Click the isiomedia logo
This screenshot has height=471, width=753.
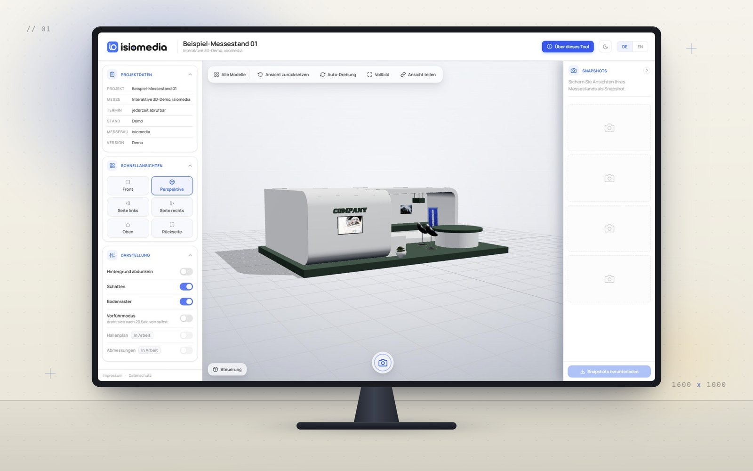[x=137, y=47]
